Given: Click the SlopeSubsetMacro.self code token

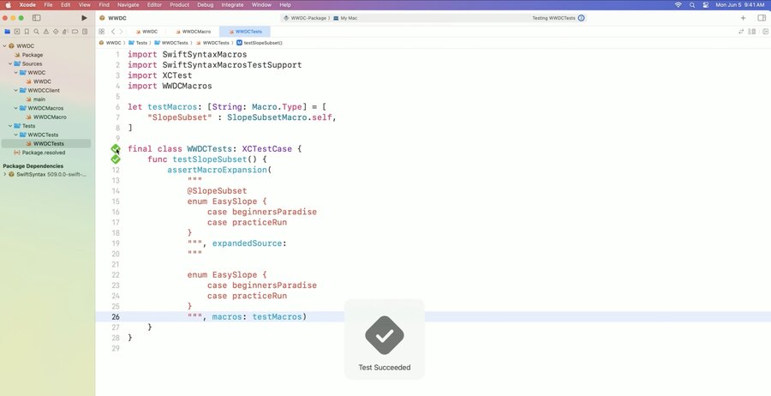Looking at the screenshot, I should [279, 117].
